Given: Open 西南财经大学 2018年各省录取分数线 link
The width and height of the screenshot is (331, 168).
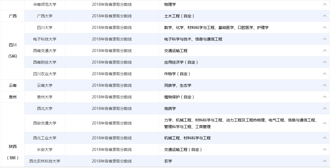Looking at the screenshot, I should (112, 62).
